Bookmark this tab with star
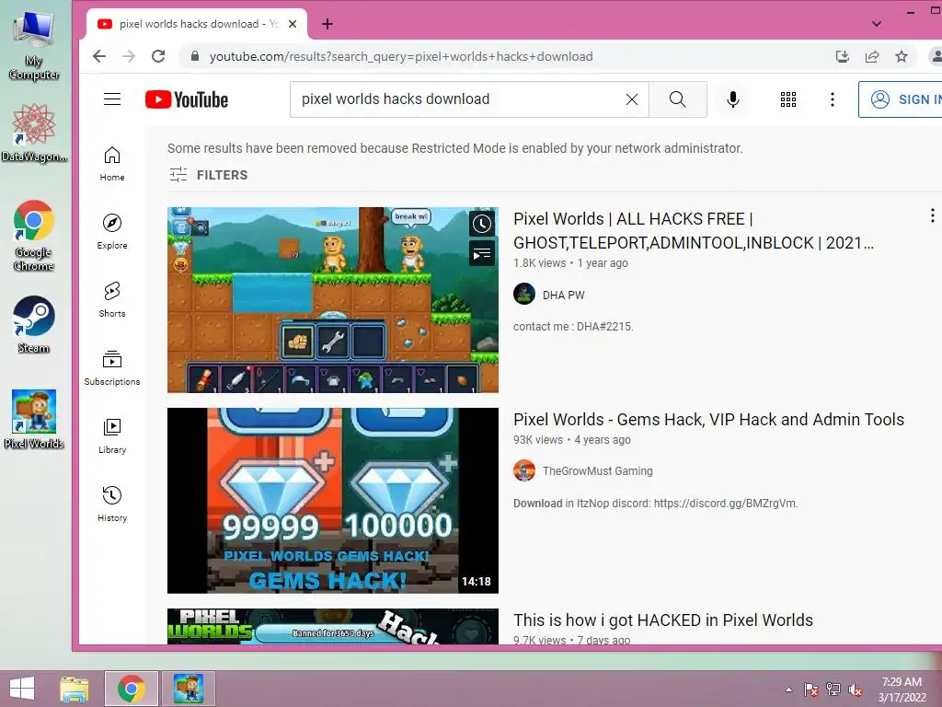This screenshot has height=707, width=942. 902,56
